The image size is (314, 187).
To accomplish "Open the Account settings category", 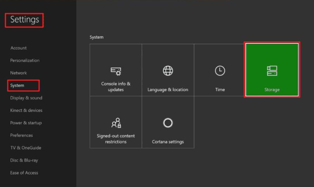I will (19, 48).
